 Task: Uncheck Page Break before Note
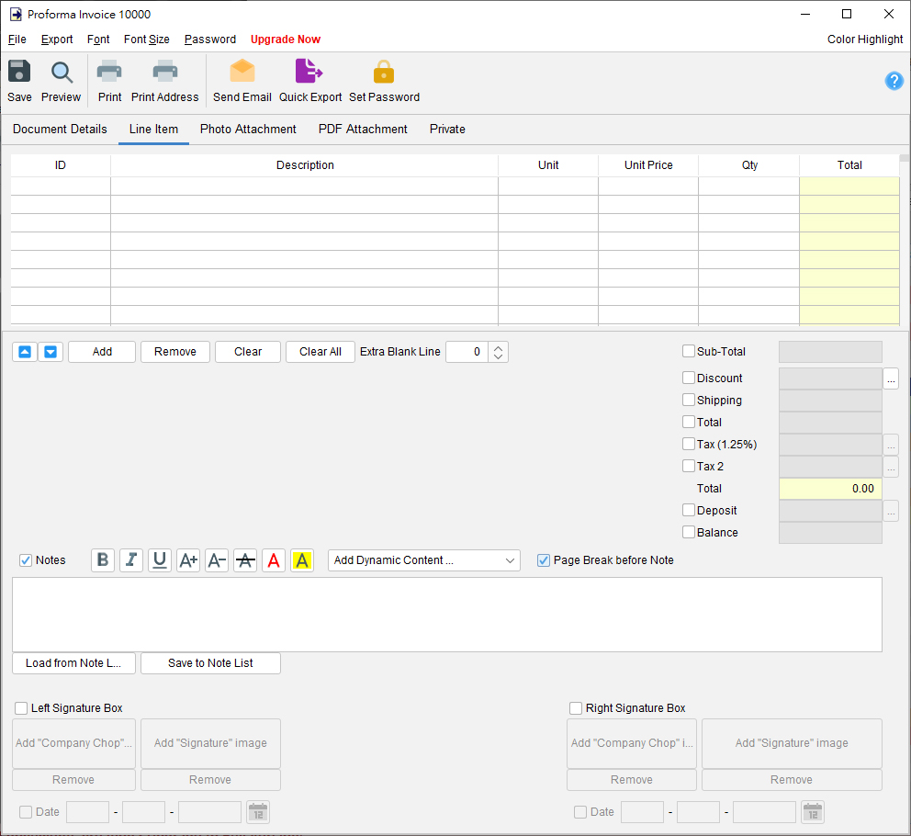(x=544, y=560)
